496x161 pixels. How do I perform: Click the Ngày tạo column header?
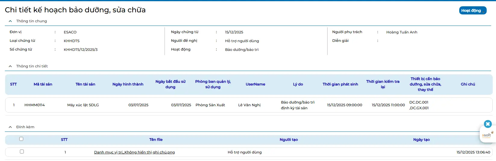pos(421,140)
